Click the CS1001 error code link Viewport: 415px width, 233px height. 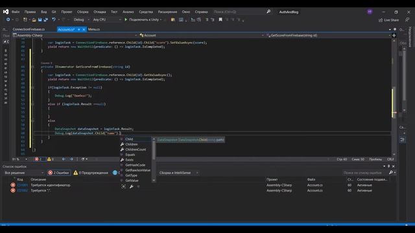pos(22,185)
